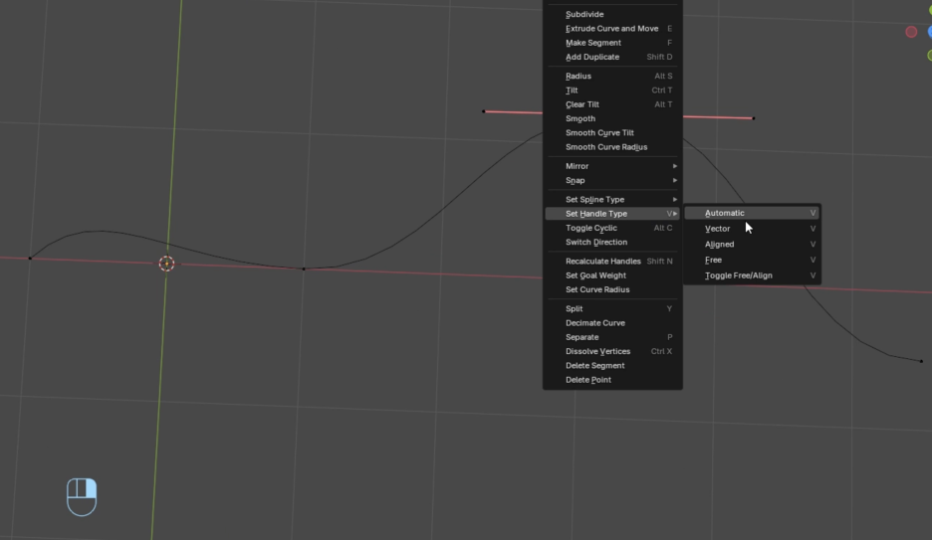932x540 pixels.
Task: Click the 3D cursor on the curve
Action: click(x=167, y=264)
